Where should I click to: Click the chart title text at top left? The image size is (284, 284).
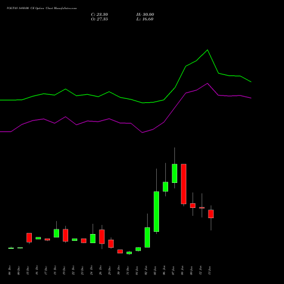[42, 9]
